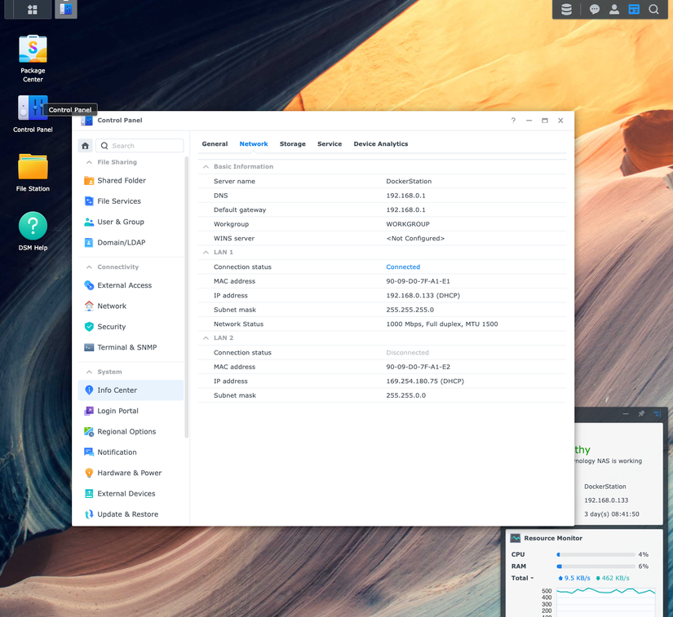Pin the System Health widget
Screen dimensions: 673x617
(x=641, y=413)
